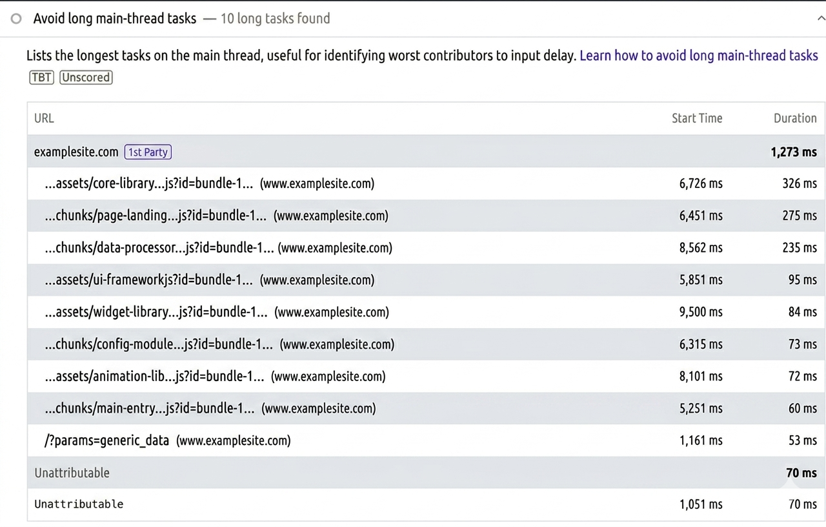Viewport: 826px width, 527px height.
Task: Click the 73 ms duration value
Action: (x=802, y=344)
